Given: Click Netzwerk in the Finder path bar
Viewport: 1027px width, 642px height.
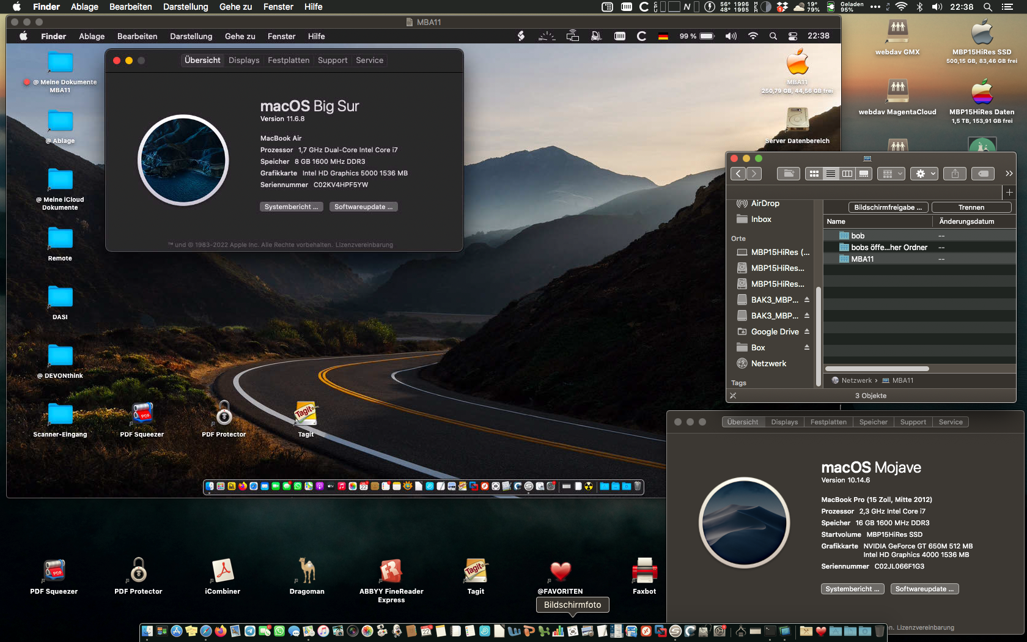Looking at the screenshot, I should pyautogui.click(x=856, y=380).
